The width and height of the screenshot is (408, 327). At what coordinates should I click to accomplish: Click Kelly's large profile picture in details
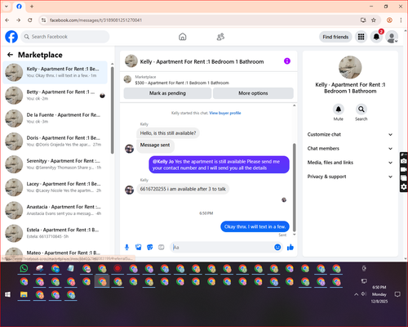click(x=350, y=67)
